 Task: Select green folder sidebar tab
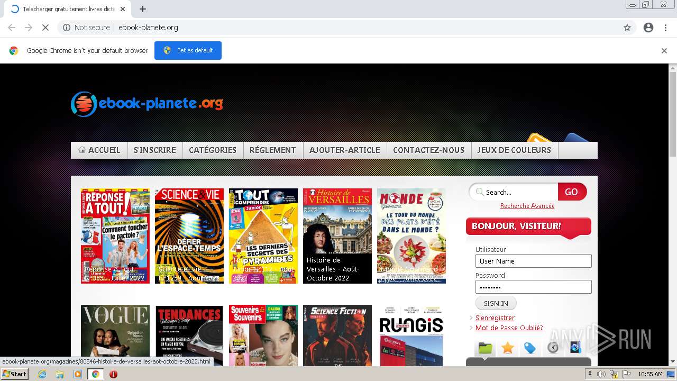(x=485, y=348)
